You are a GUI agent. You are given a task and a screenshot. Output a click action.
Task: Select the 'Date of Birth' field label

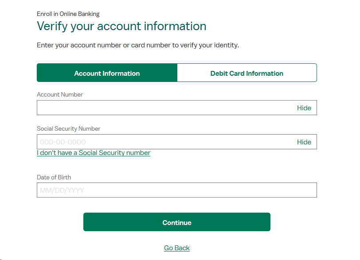click(x=54, y=177)
